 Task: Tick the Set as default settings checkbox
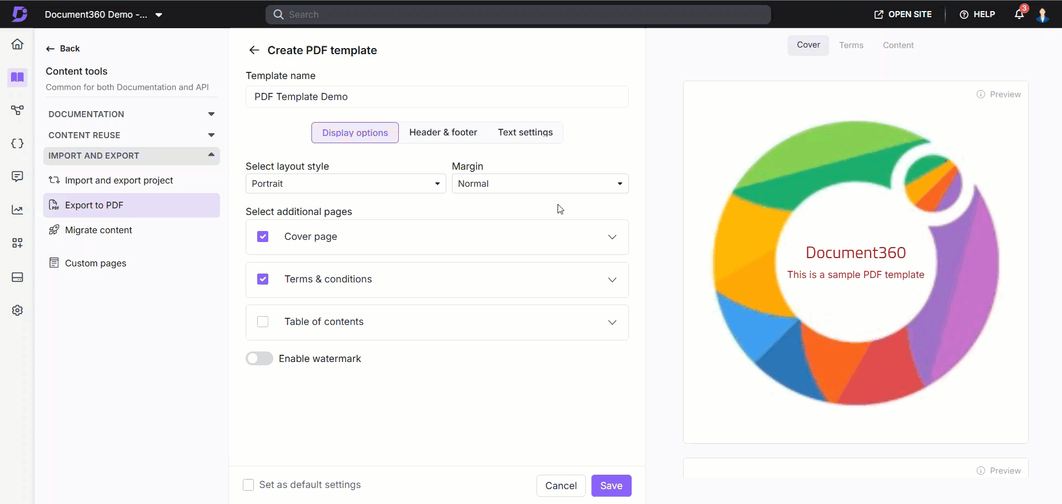tap(248, 485)
